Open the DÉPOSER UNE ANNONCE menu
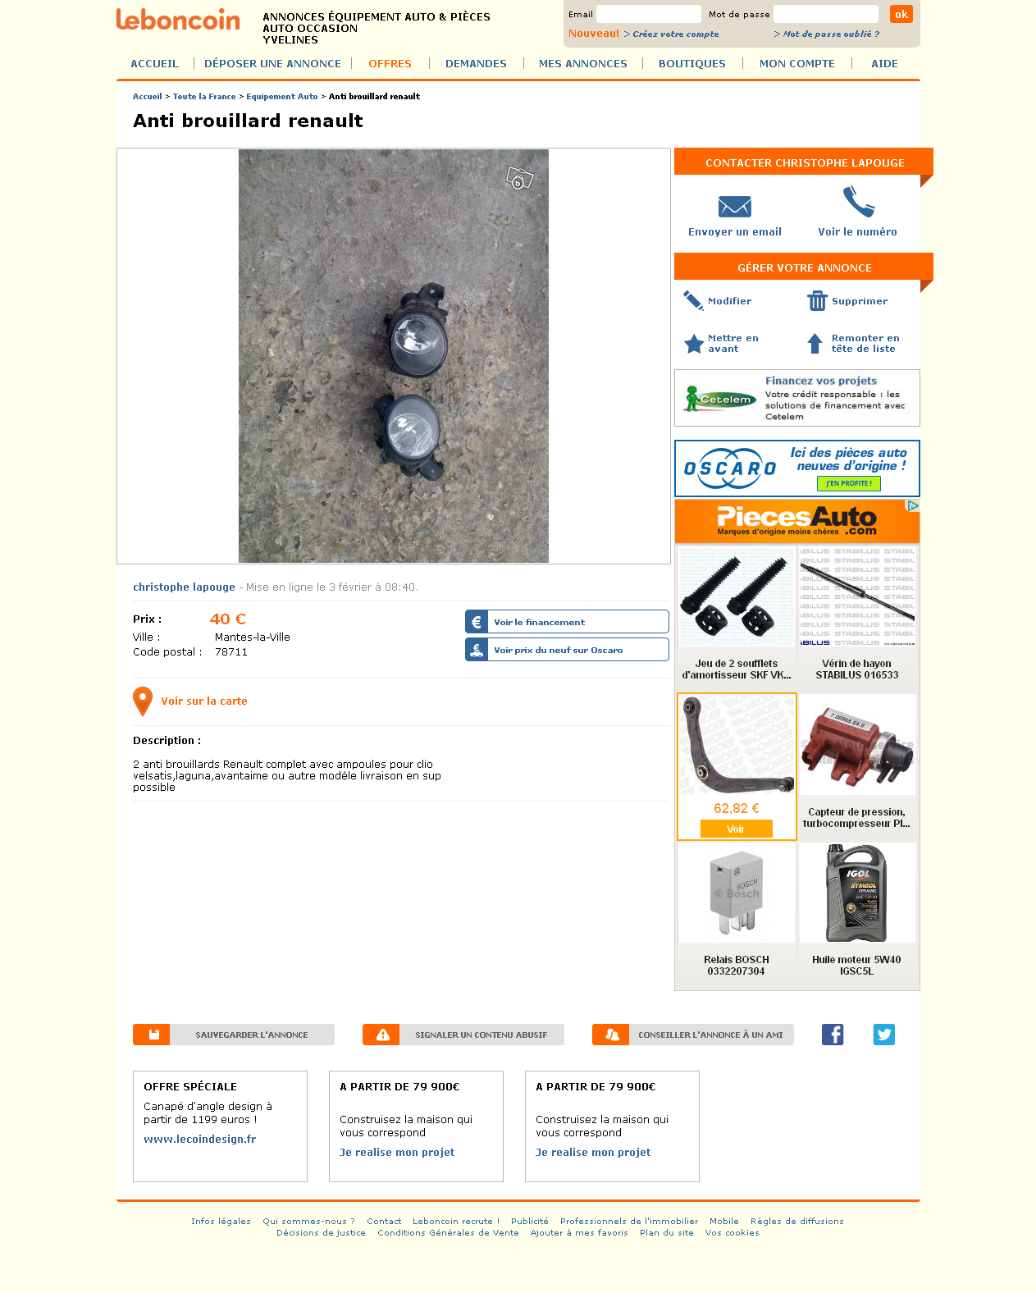 (x=272, y=63)
